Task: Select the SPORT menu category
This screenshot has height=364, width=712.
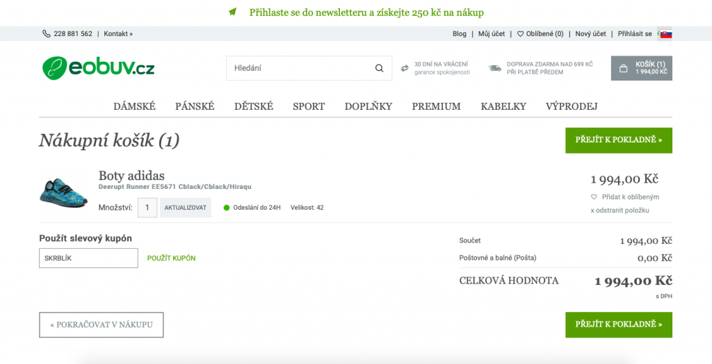Action: coord(309,107)
